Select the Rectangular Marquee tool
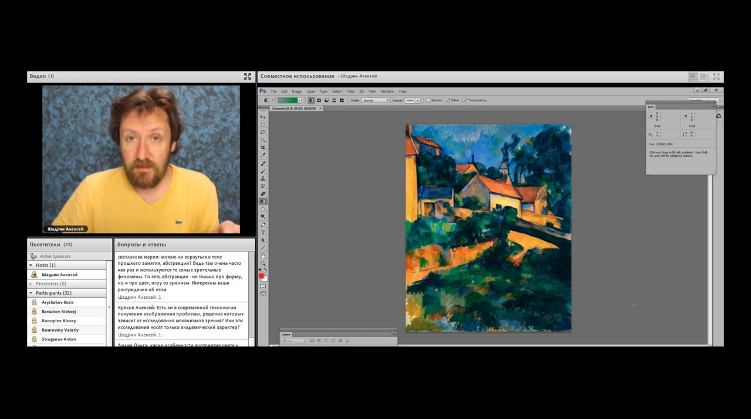 pyautogui.click(x=263, y=124)
